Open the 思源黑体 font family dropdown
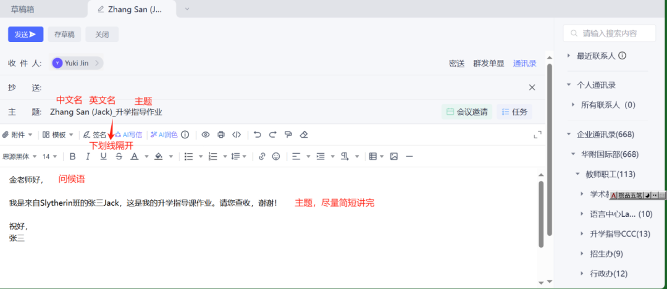This screenshot has height=289, width=667. pos(20,156)
